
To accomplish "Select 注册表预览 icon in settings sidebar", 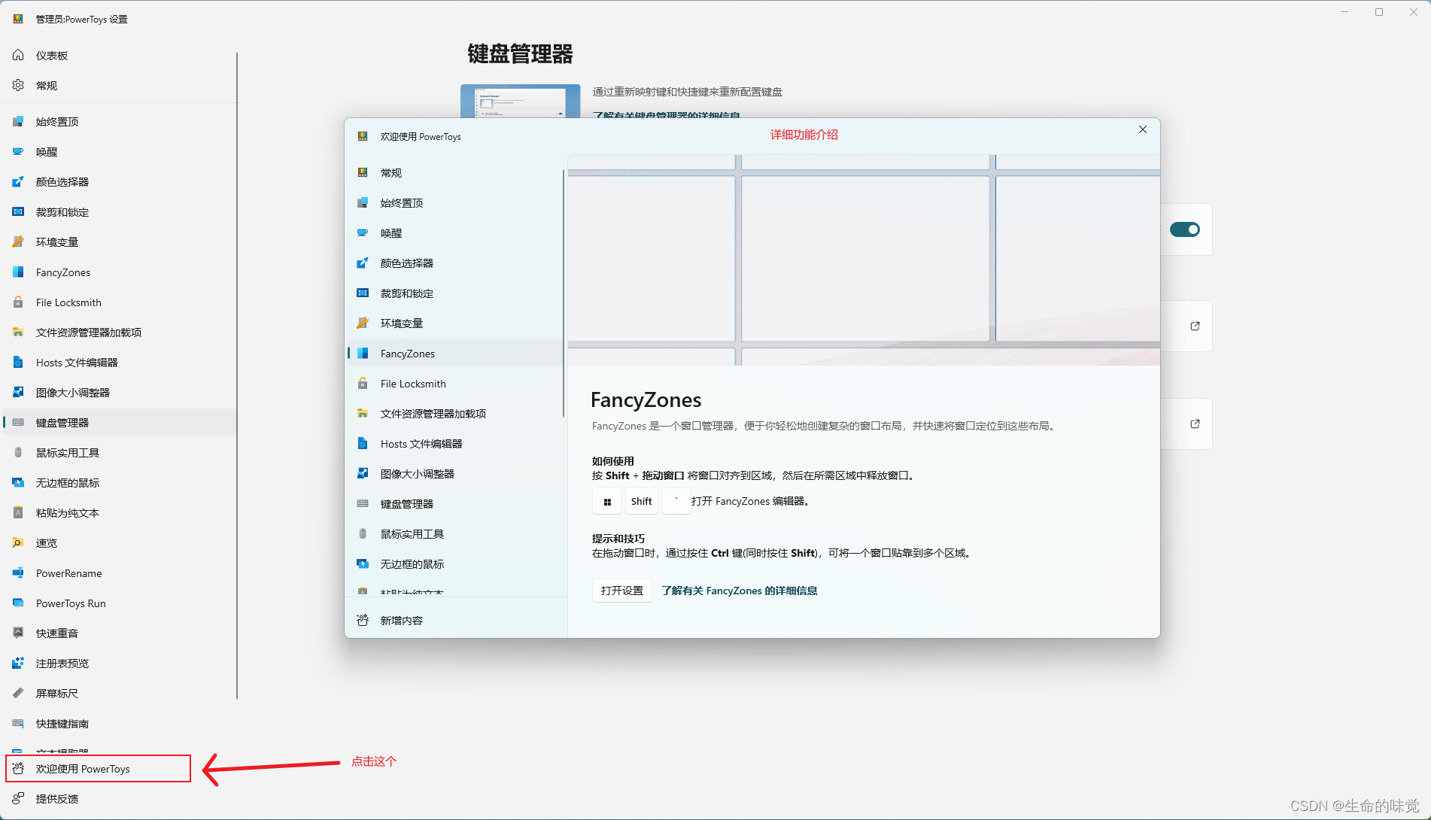I will click(x=18, y=663).
